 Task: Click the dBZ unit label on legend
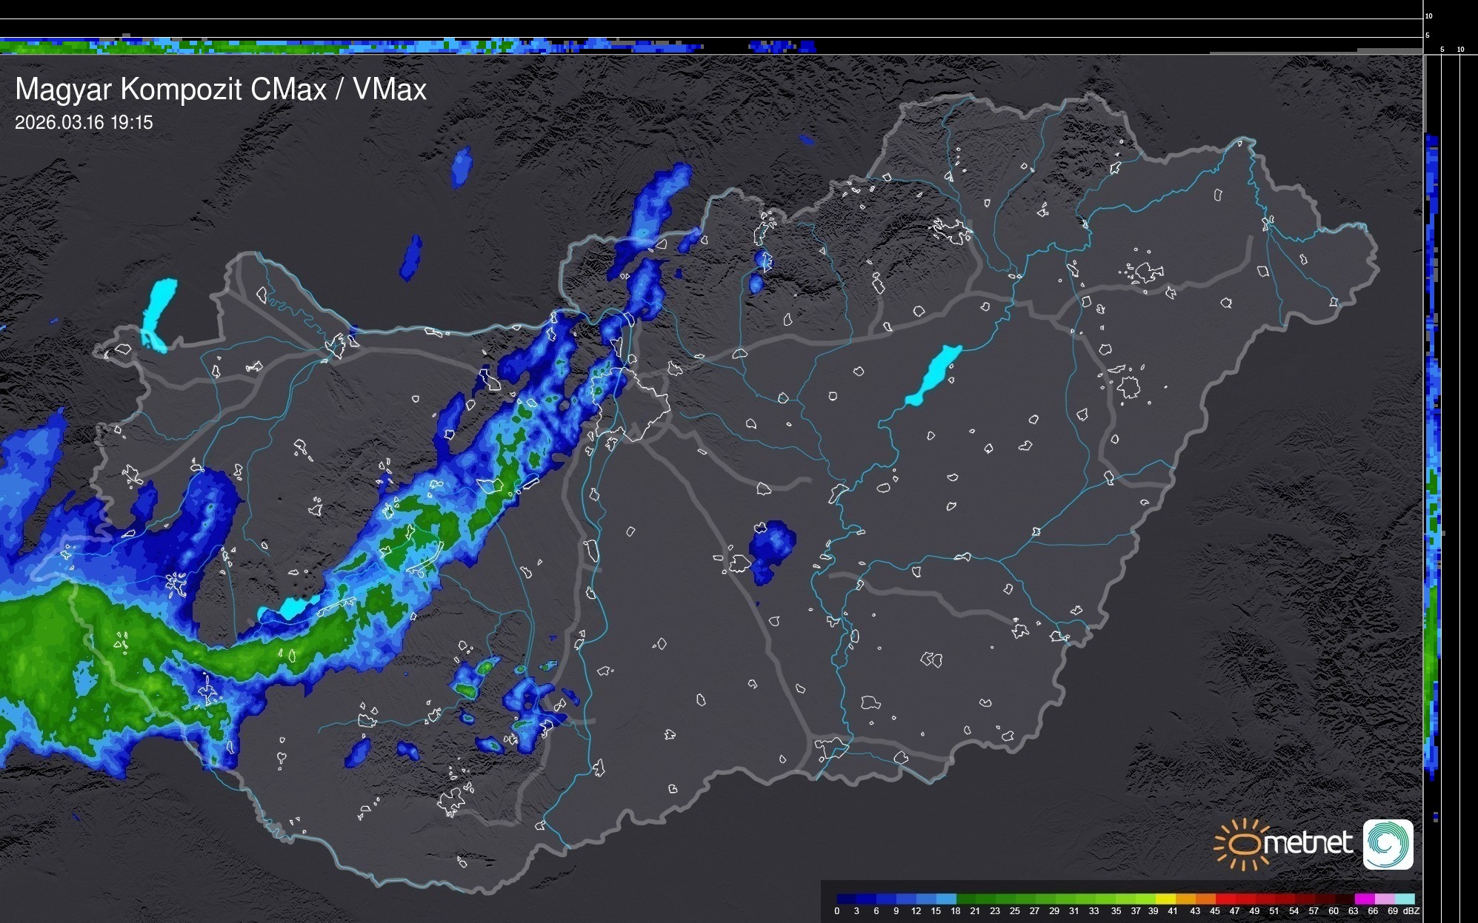point(1411,911)
